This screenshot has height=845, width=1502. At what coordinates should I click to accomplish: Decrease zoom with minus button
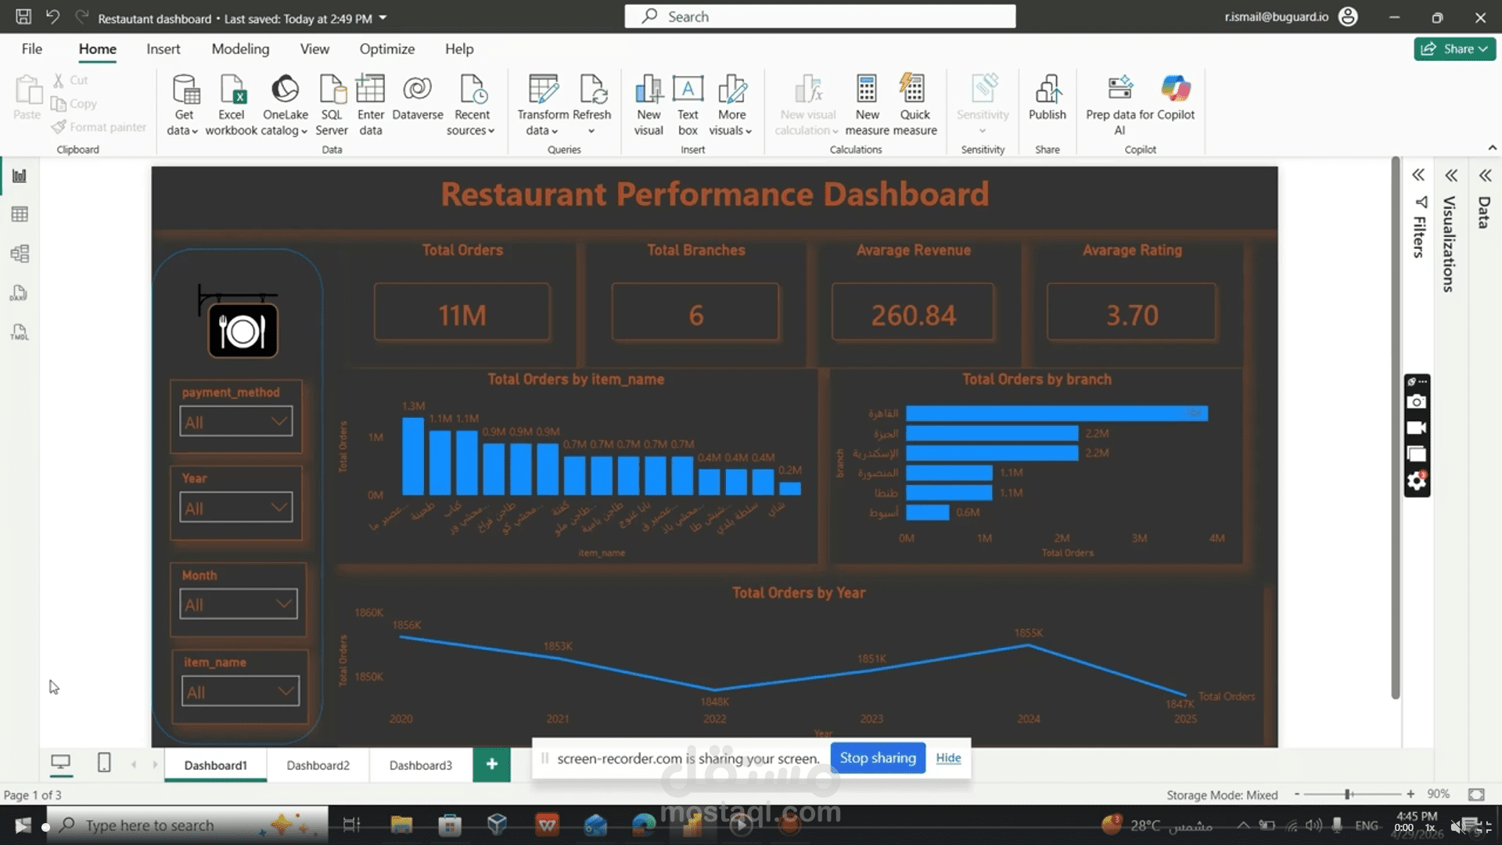[x=1297, y=794]
